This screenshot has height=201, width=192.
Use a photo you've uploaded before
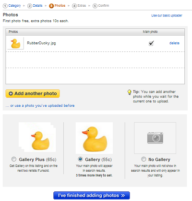point(42,106)
